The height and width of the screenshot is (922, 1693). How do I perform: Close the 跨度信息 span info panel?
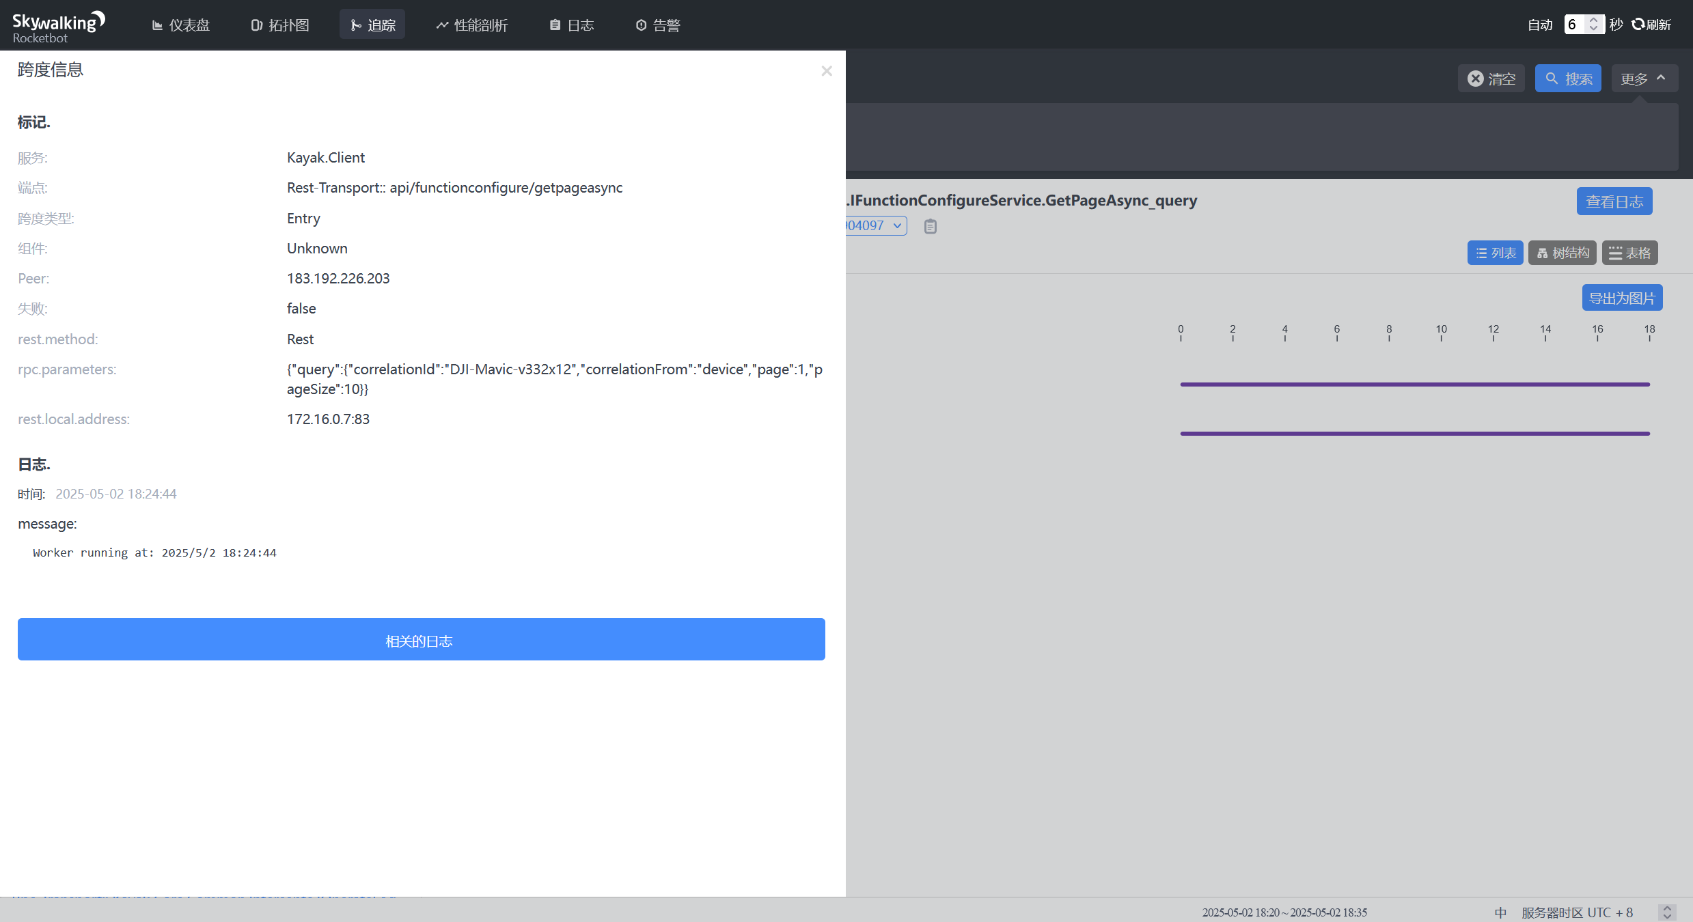pyautogui.click(x=826, y=71)
